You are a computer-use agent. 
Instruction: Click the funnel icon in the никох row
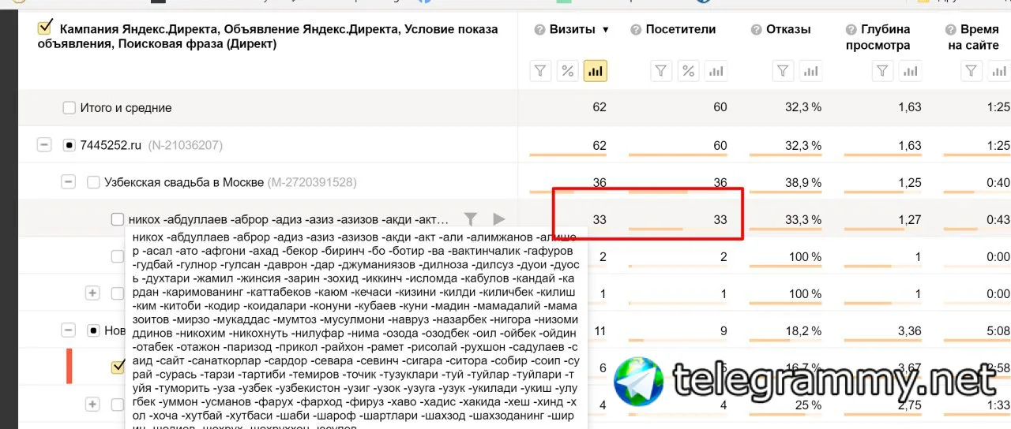tap(470, 219)
